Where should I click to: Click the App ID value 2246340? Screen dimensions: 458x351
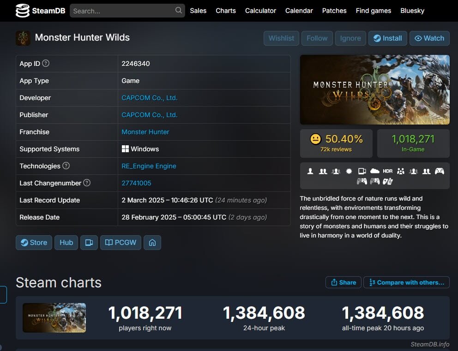click(x=136, y=64)
